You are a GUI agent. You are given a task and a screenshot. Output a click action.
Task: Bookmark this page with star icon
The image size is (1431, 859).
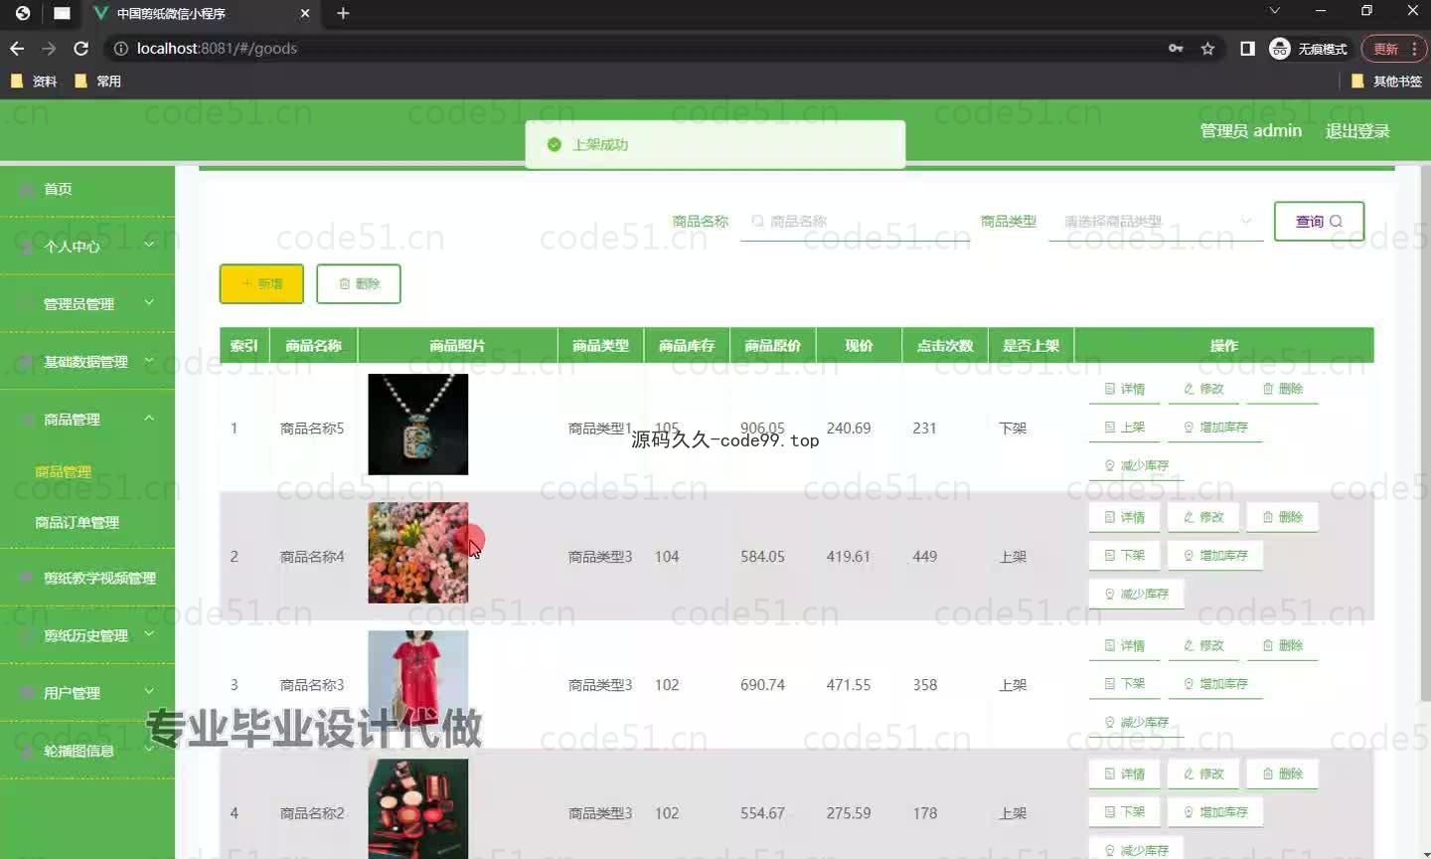(1208, 48)
